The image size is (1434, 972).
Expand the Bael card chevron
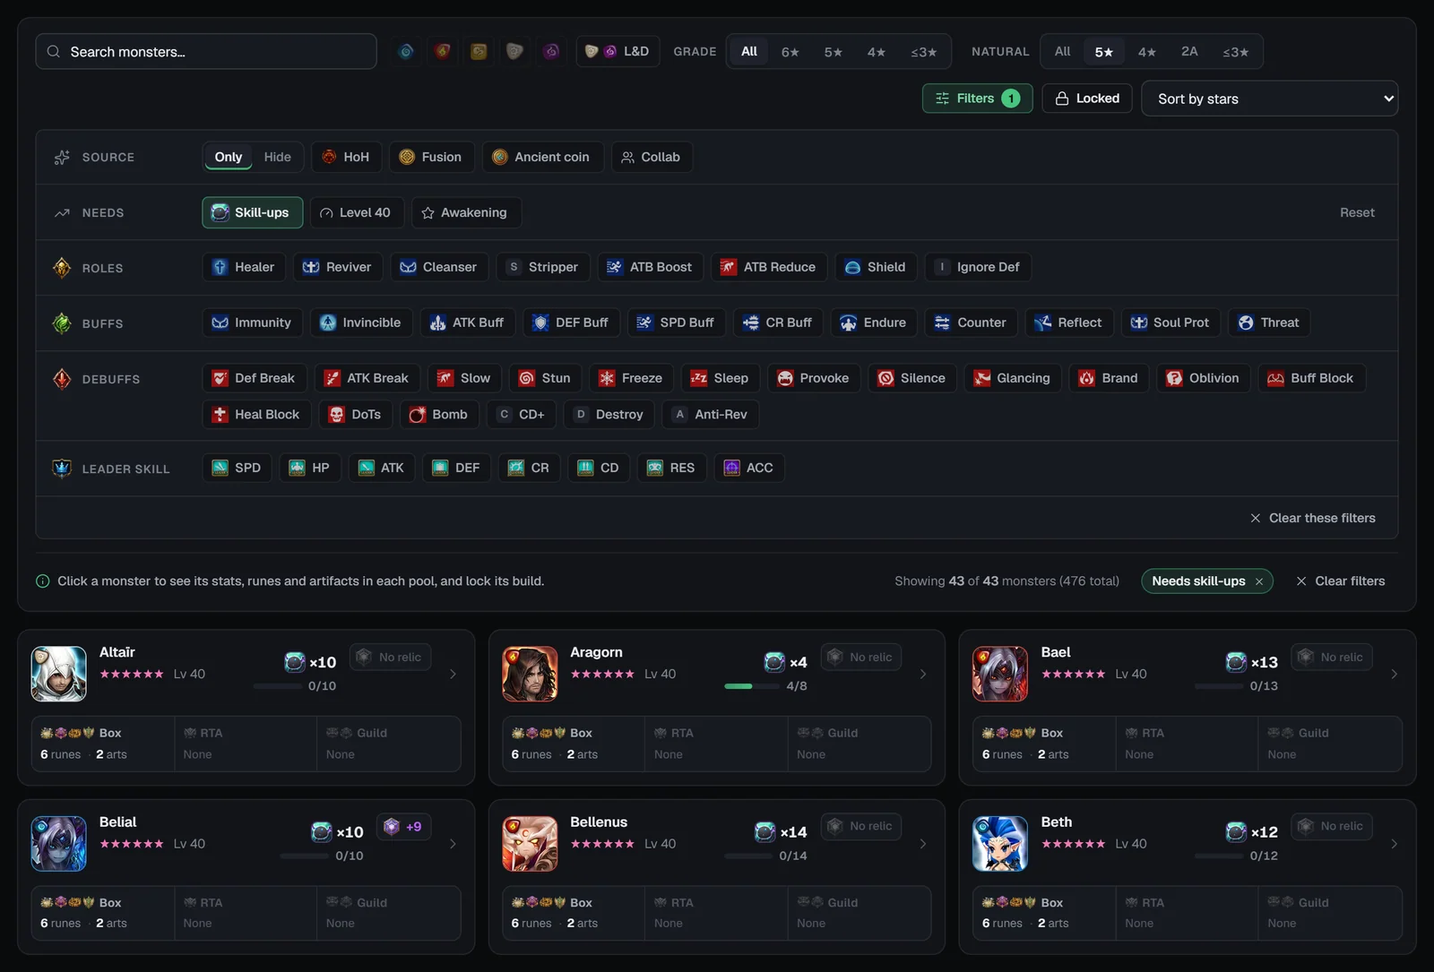pos(1395,674)
